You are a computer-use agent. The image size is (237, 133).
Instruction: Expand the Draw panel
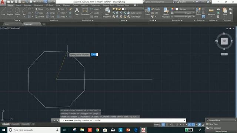click(x=17, y=20)
